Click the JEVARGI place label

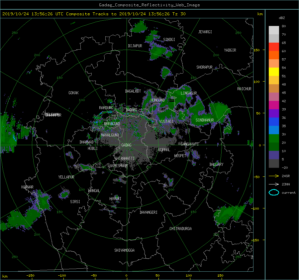pos(205,32)
